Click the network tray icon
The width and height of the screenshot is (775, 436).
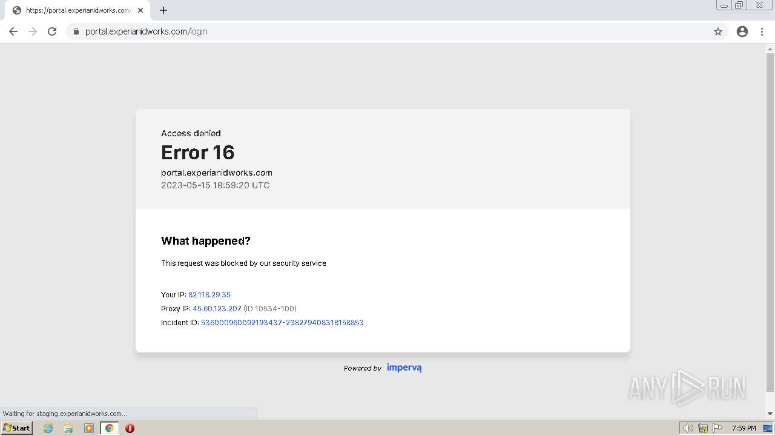pos(703,428)
